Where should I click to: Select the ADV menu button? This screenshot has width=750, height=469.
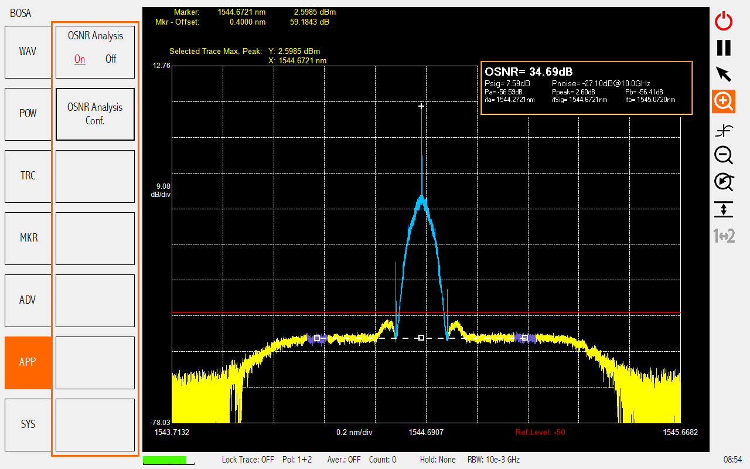tap(28, 300)
